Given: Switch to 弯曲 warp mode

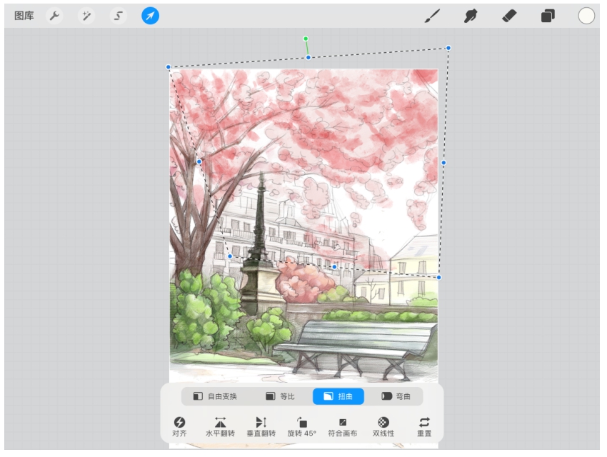Looking at the screenshot, I should pyautogui.click(x=396, y=396).
